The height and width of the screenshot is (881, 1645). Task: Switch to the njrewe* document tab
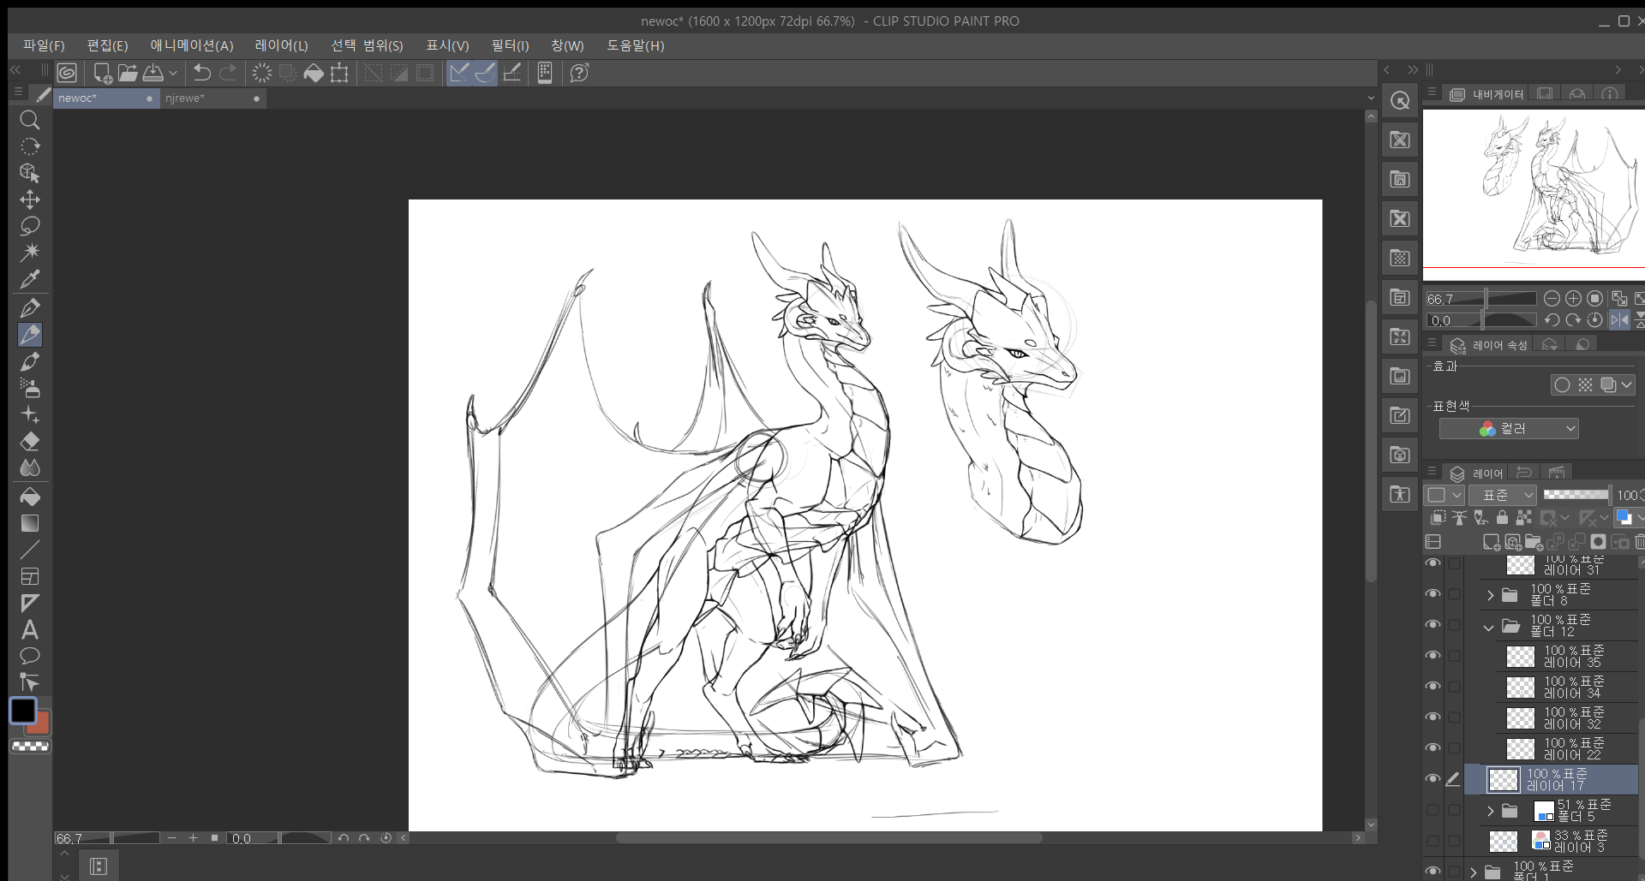(x=186, y=98)
